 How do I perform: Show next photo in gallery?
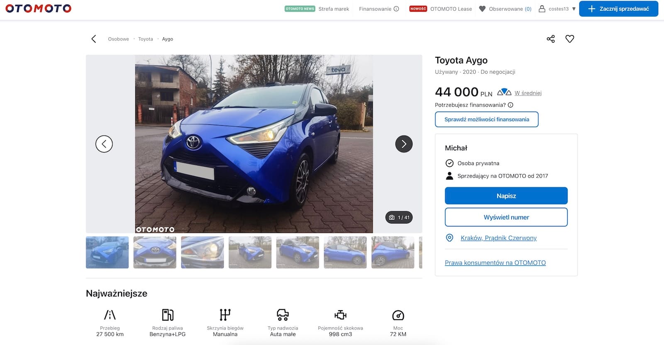pos(404,144)
